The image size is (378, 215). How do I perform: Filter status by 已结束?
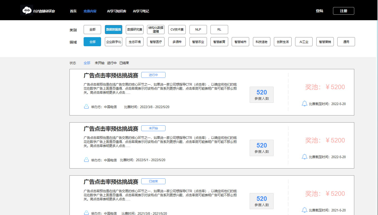tap(124, 63)
